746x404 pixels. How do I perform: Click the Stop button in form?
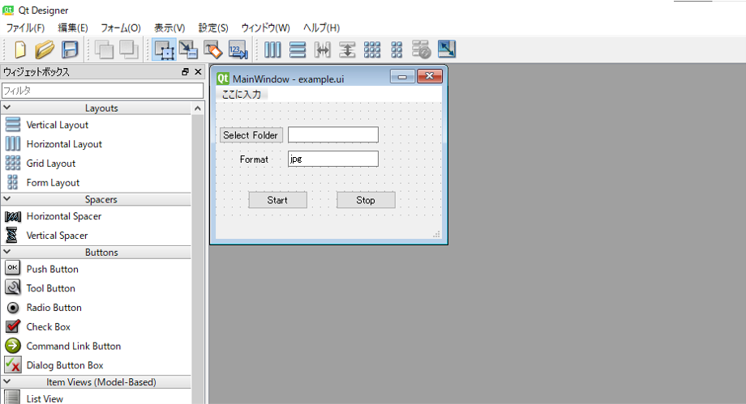point(366,200)
